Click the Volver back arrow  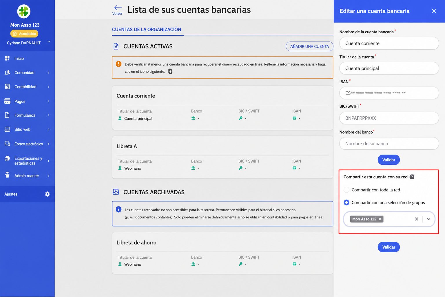[x=118, y=8]
